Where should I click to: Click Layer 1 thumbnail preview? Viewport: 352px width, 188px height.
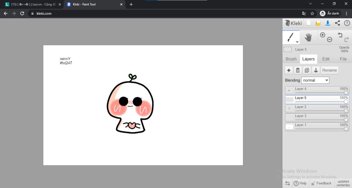click(289, 127)
